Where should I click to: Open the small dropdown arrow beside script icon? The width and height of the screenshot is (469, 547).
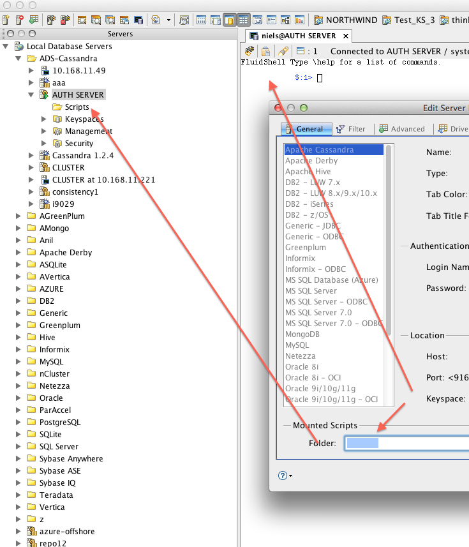point(168,20)
